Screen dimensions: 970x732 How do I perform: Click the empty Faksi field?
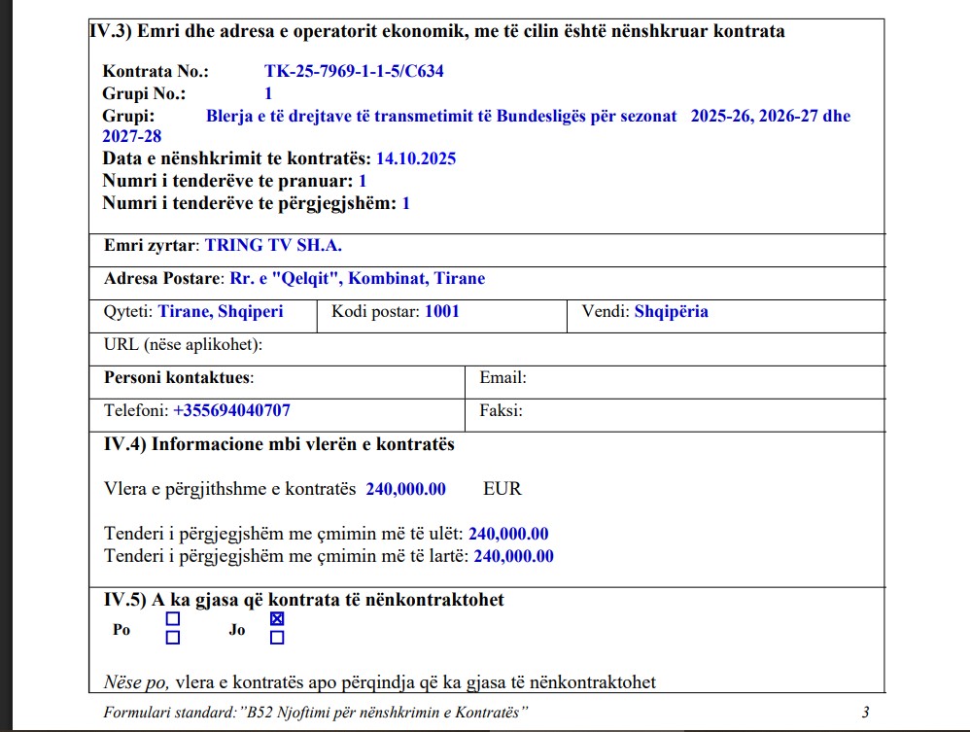pos(700,411)
